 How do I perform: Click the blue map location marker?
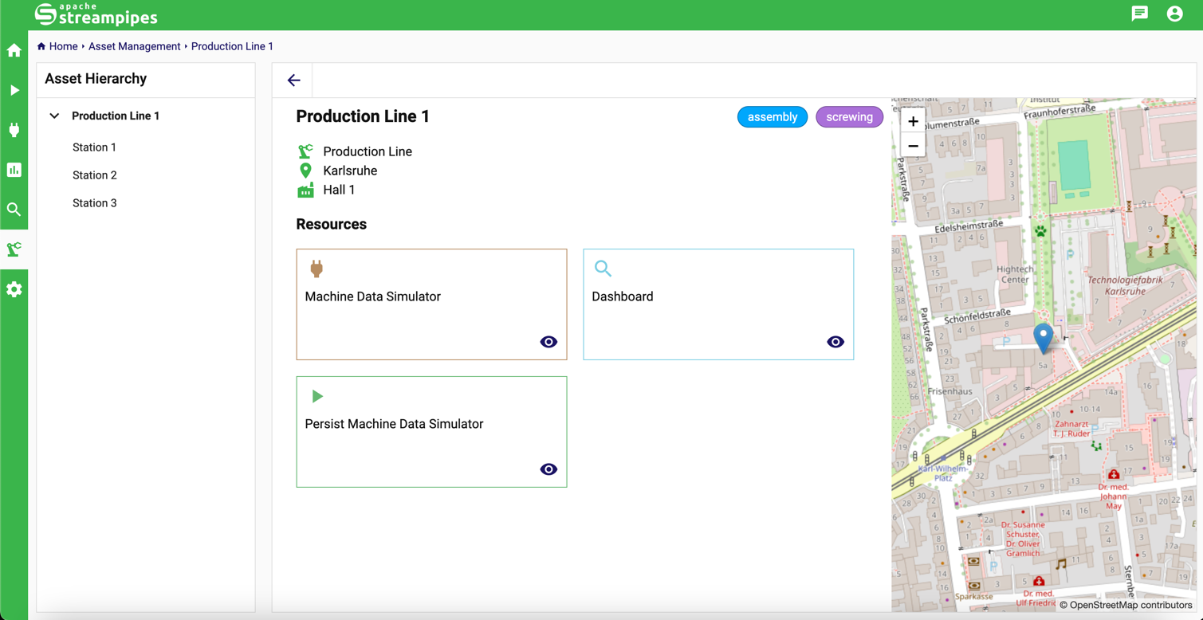point(1043,336)
